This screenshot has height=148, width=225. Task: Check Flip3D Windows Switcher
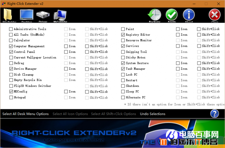coord(11,86)
